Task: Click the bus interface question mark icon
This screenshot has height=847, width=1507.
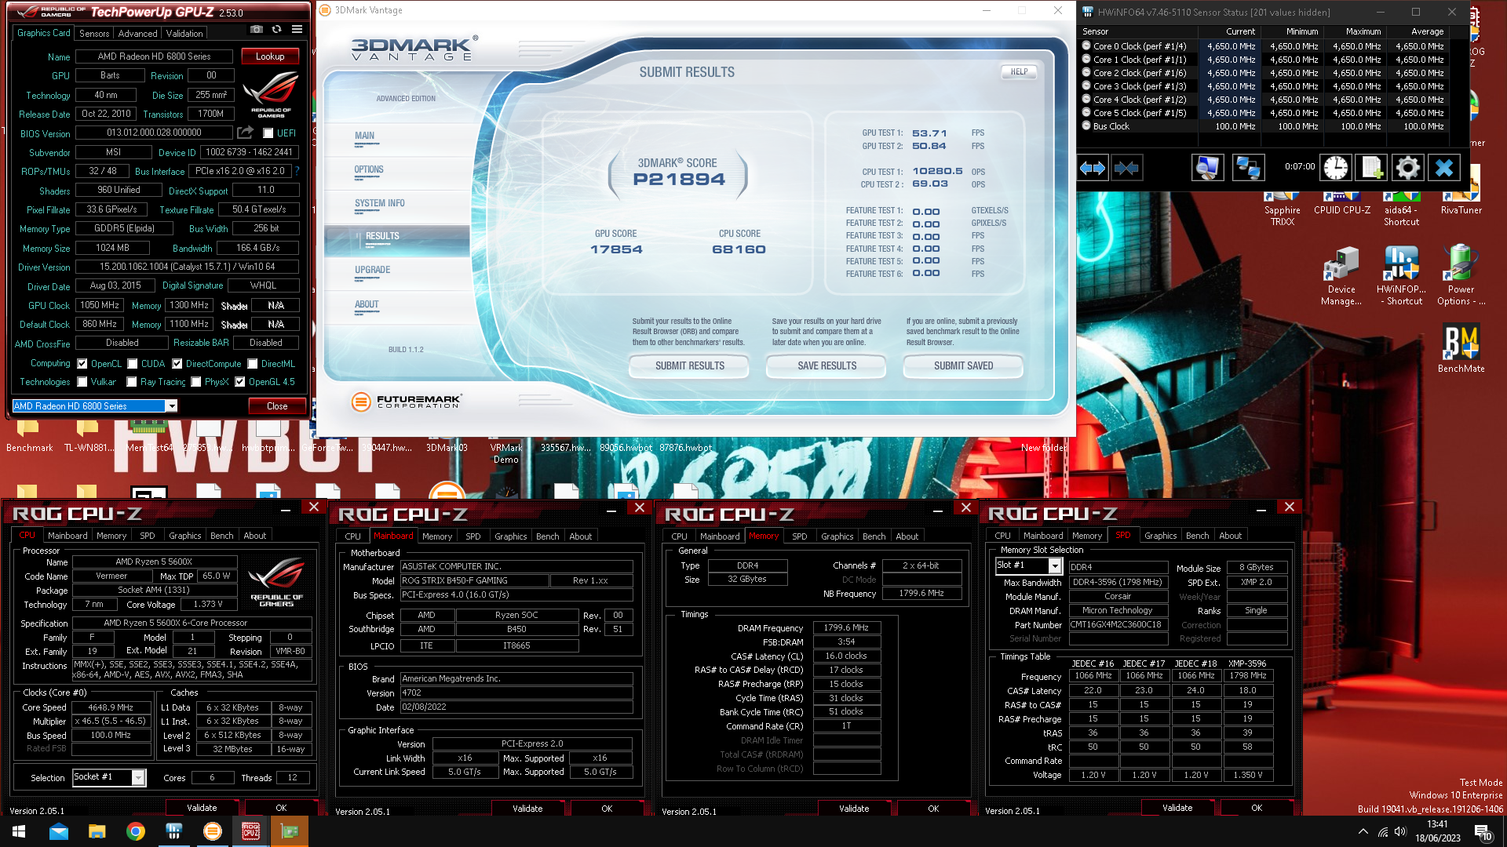Action: pos(297,171)
